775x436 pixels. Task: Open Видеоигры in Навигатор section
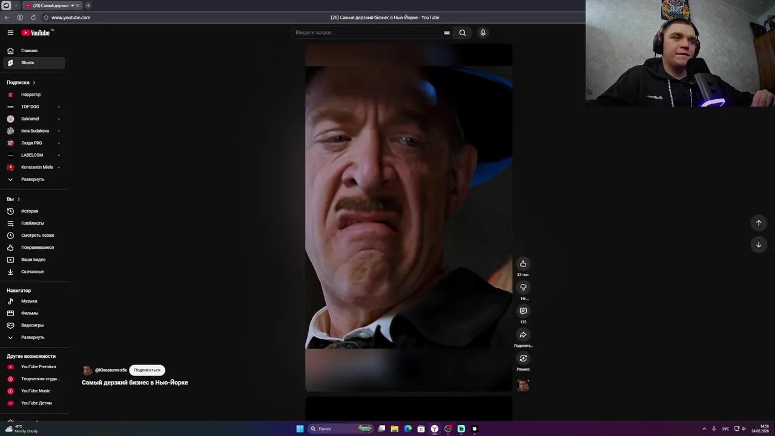point(34,325)
